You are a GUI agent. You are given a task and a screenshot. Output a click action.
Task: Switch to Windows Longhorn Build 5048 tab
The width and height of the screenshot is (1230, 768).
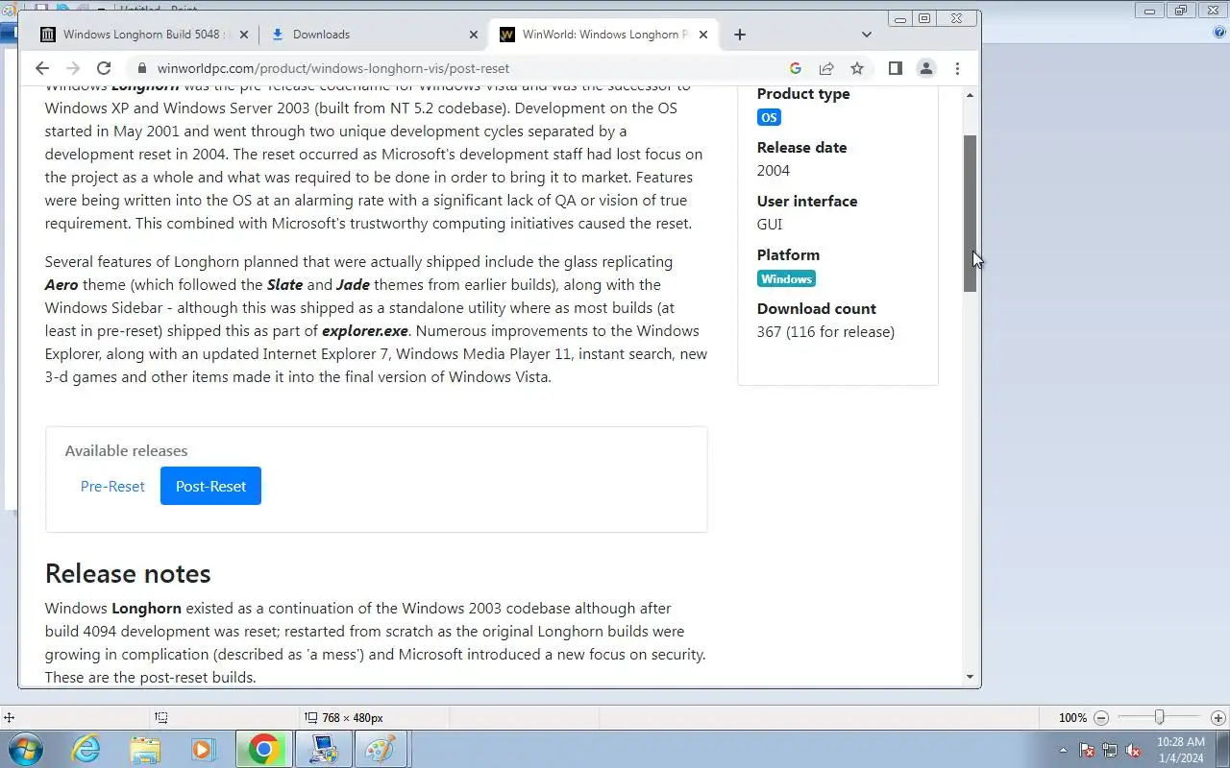(x=144, y=35)
